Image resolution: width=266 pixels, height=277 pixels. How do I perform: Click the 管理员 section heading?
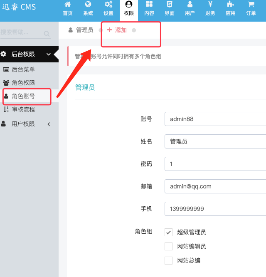coord(85,87)
